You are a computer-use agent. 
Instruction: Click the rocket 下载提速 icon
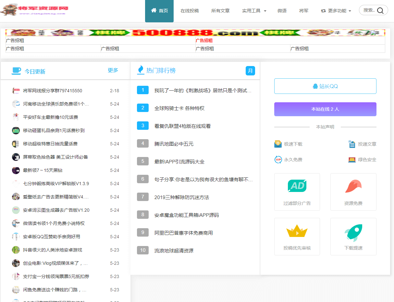click(353, 231)
